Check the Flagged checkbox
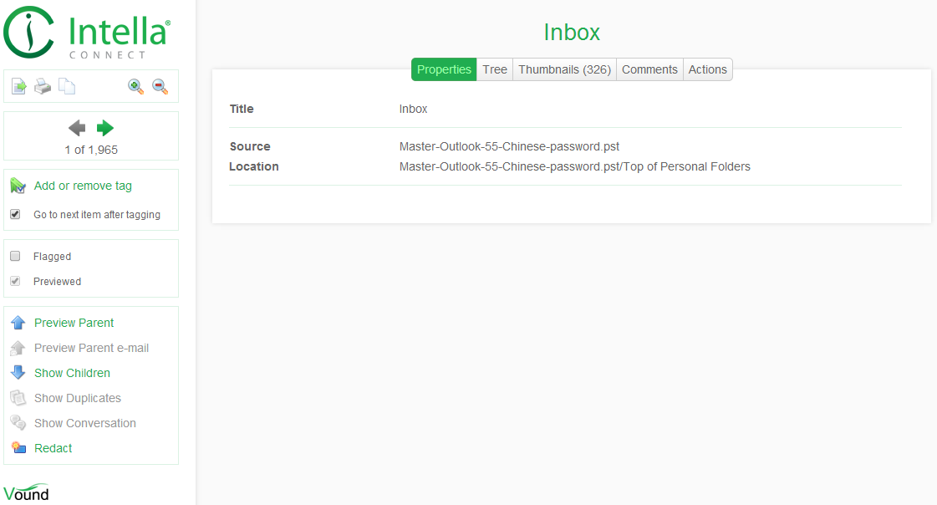 [15, 256]
